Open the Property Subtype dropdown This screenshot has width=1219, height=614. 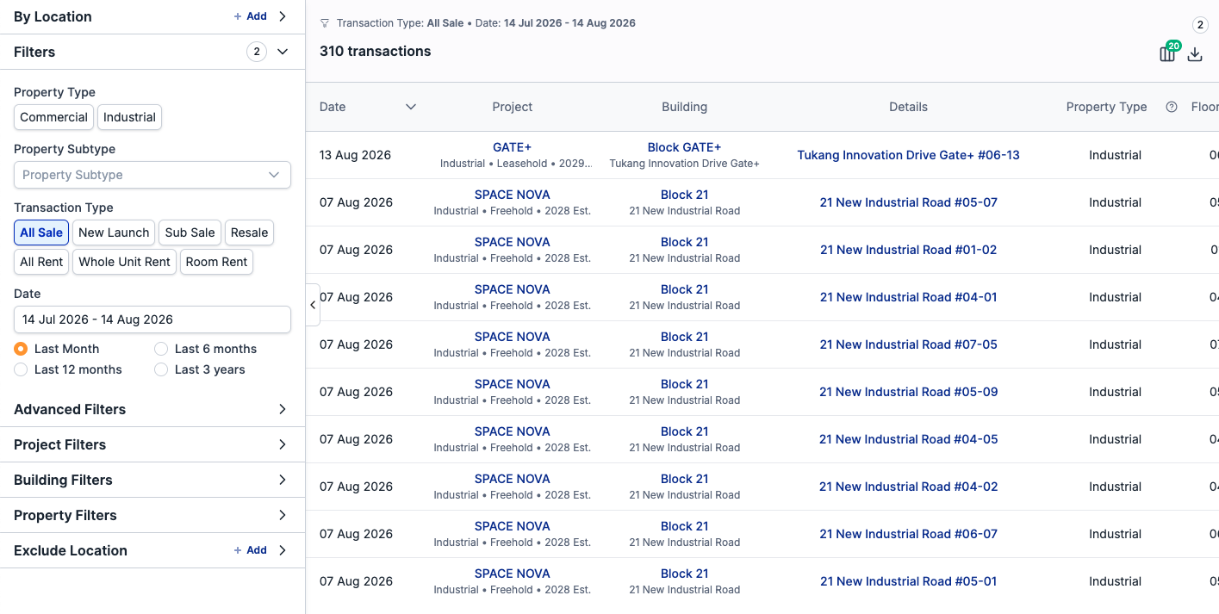point(152,175)
